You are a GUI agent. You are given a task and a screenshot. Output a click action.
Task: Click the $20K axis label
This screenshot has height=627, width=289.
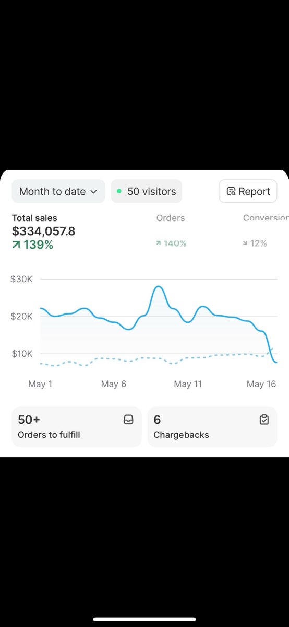point(21,317)
